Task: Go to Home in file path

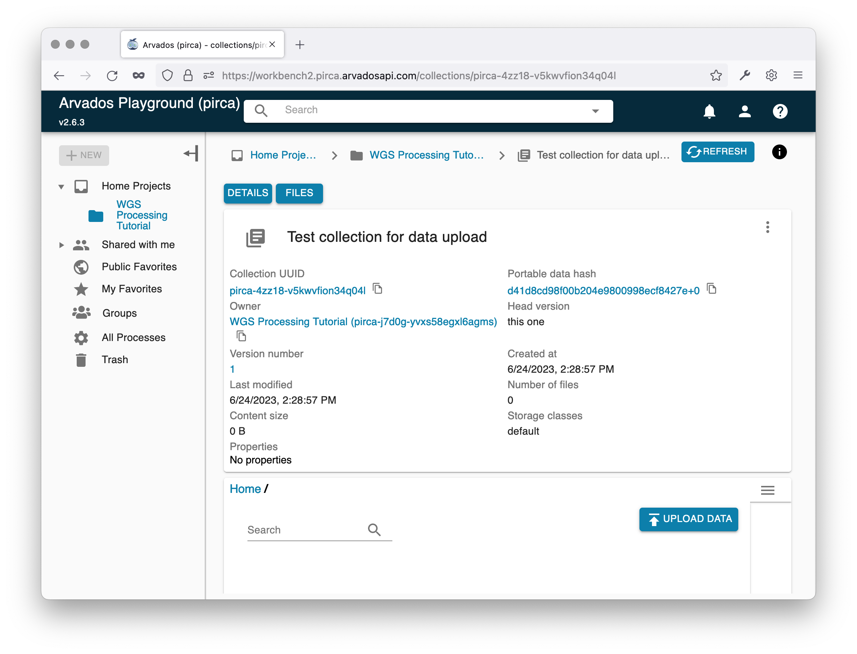Action: click(245, 489)
